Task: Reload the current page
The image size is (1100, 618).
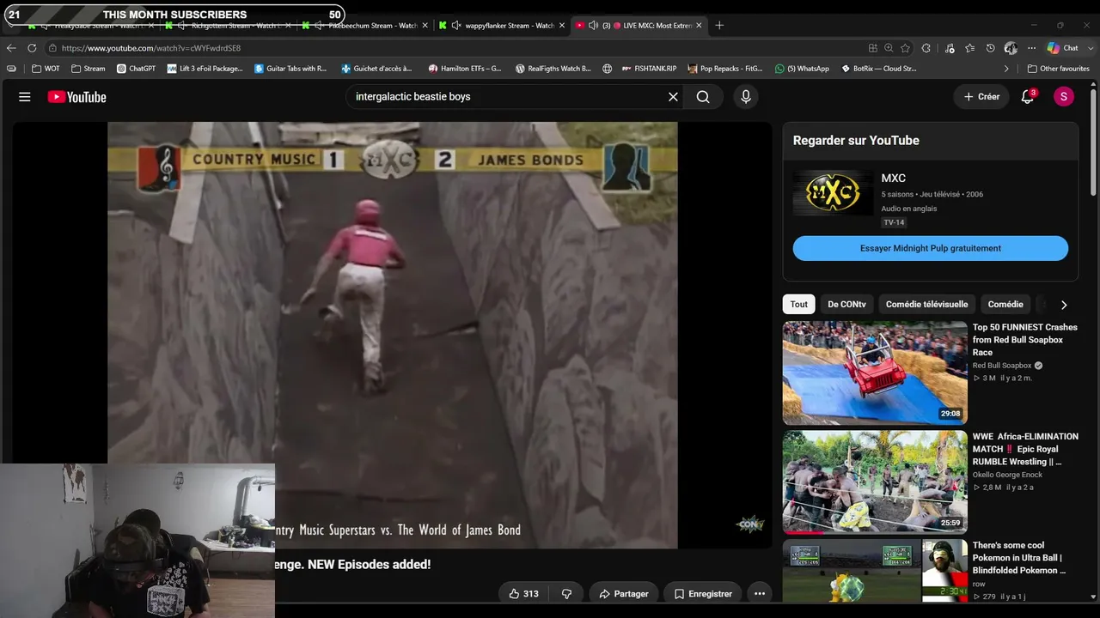Action: pos(32,48)
